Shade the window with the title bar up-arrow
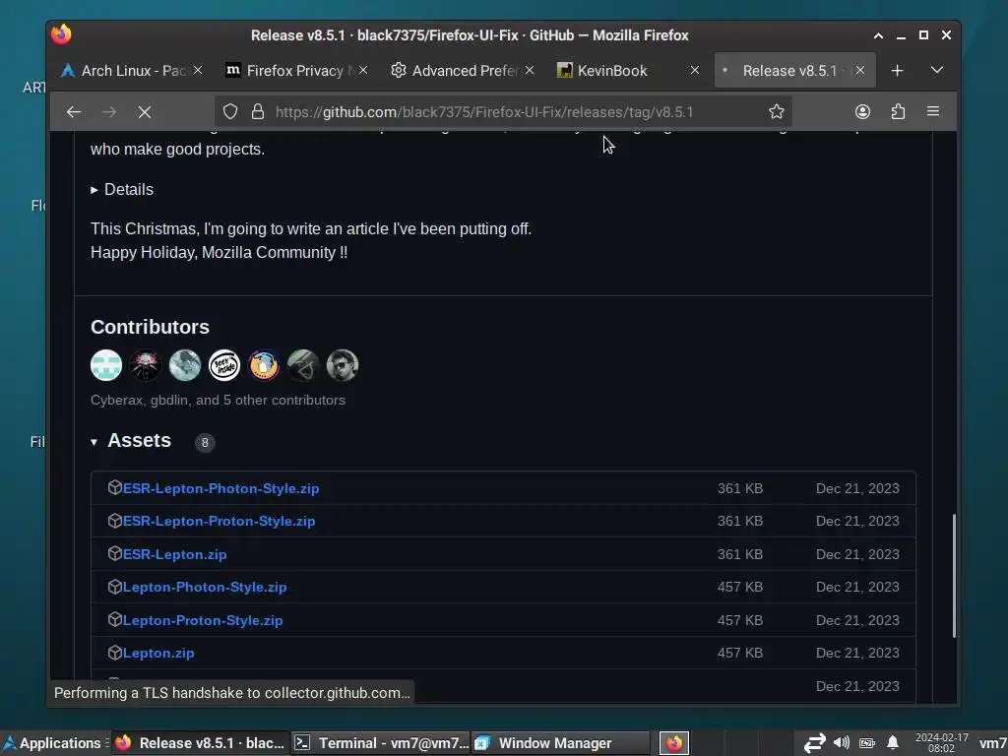1008x756 pixels. [x=878, y=35]
